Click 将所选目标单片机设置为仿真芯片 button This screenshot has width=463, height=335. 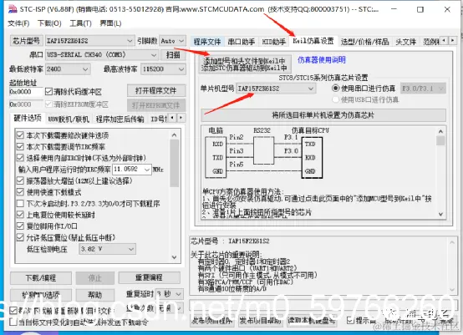[x=323, y=115]
